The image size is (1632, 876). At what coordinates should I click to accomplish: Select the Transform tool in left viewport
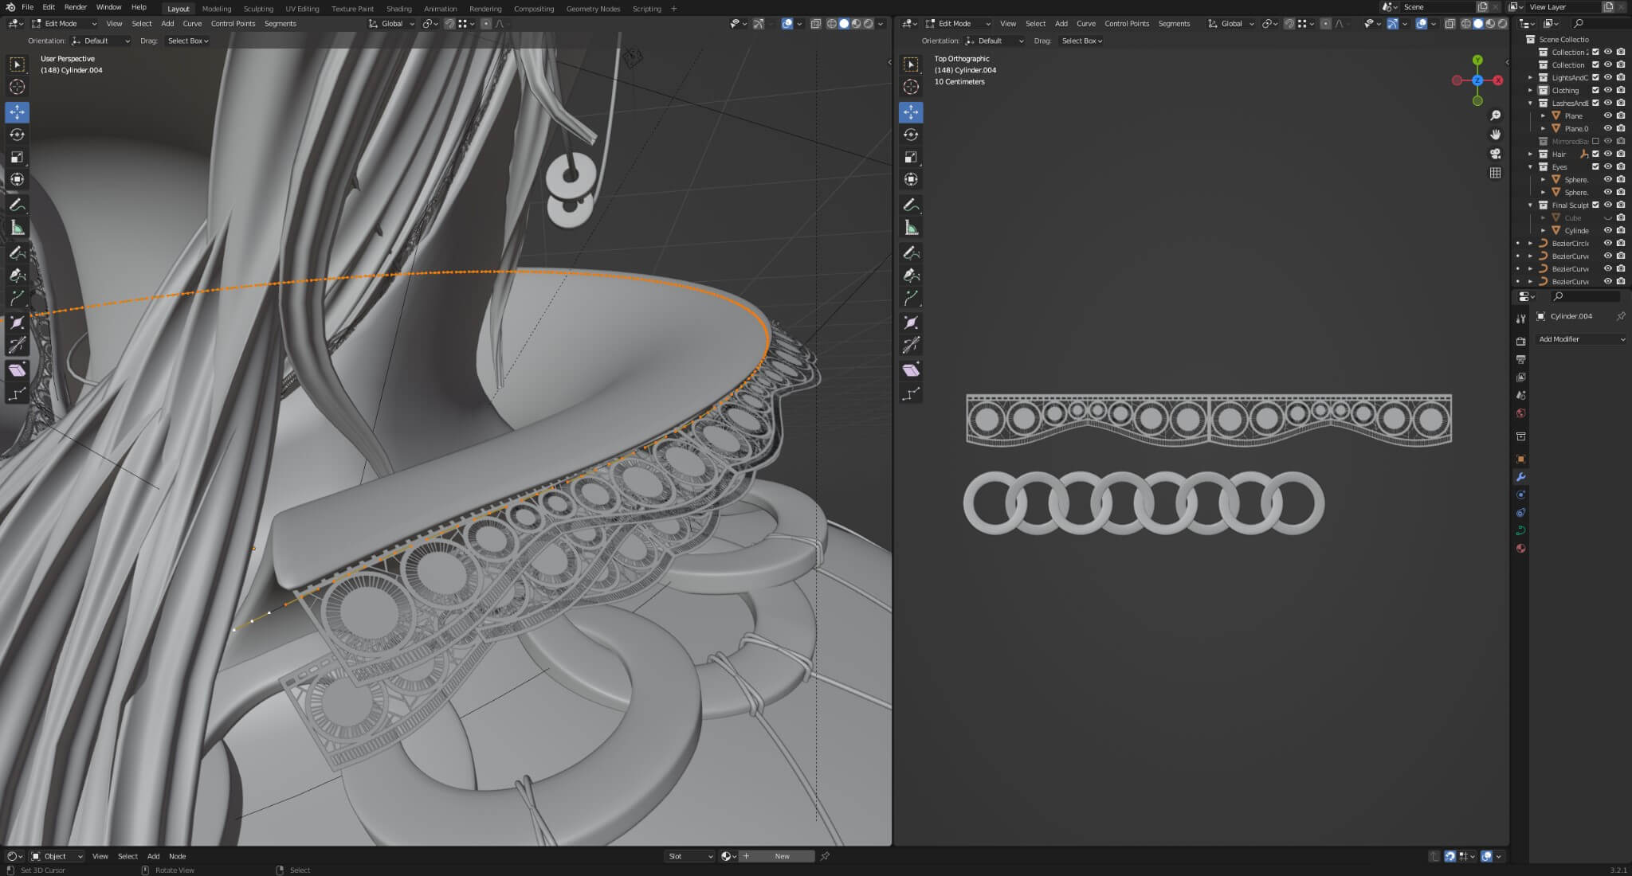[17, 179]
